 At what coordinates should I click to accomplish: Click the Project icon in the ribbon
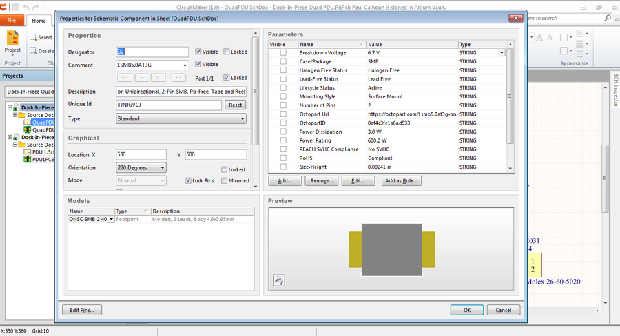click(12, 39)
